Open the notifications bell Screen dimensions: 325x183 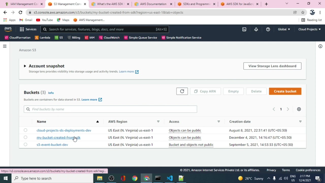[x=256, y=29]
